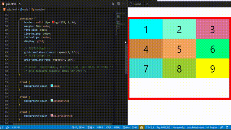
Task: Click grid cell 3 in the preview
Action: click(x=213, y=29)
